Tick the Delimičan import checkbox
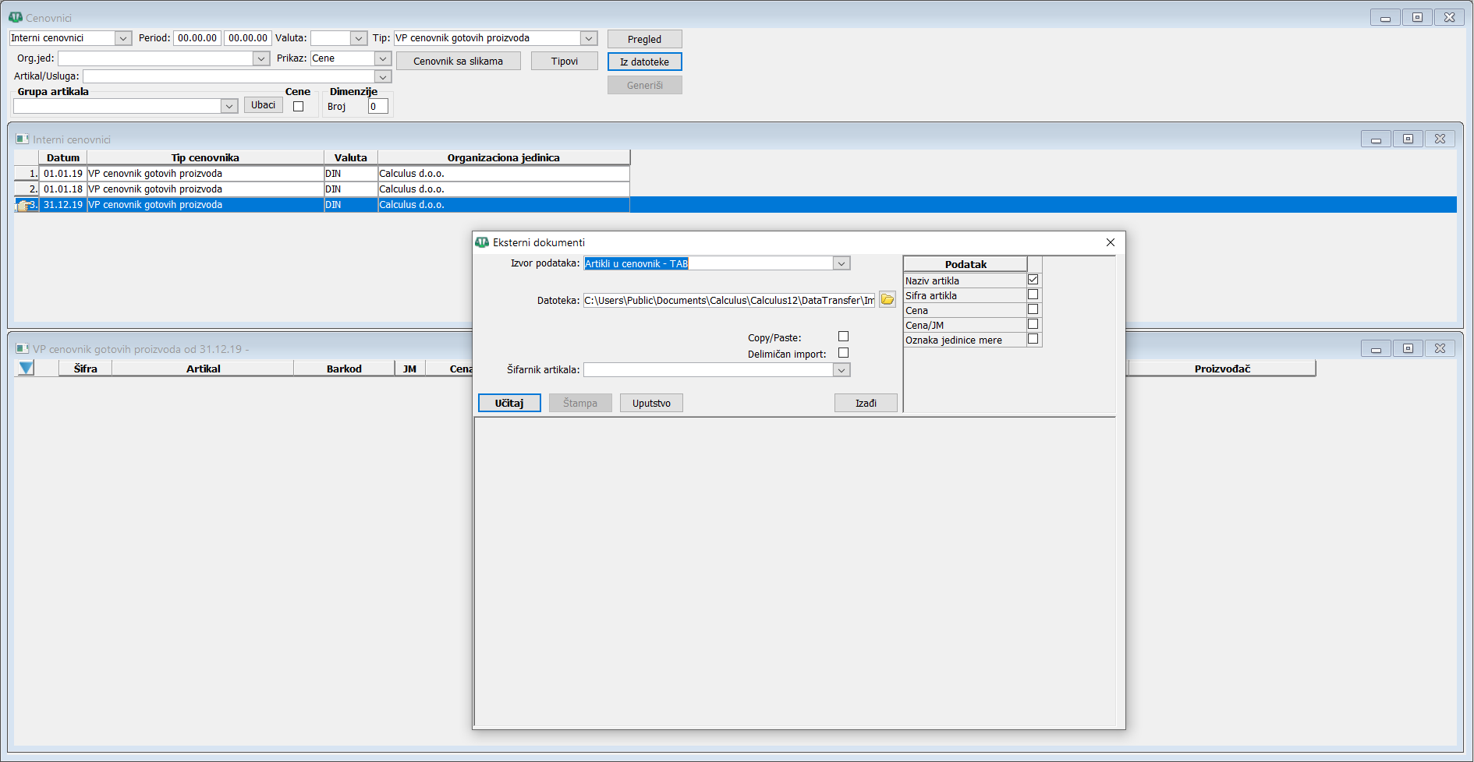 coord(843,353)
